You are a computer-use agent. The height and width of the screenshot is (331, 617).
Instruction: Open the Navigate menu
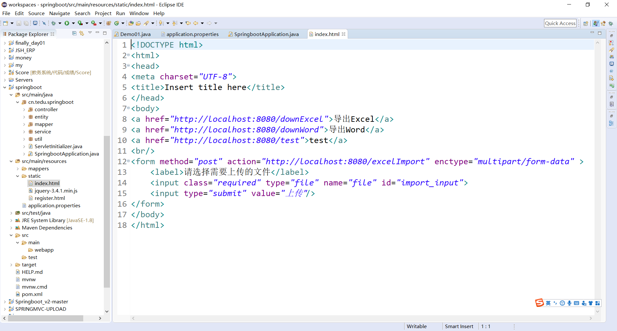point(59,13)
